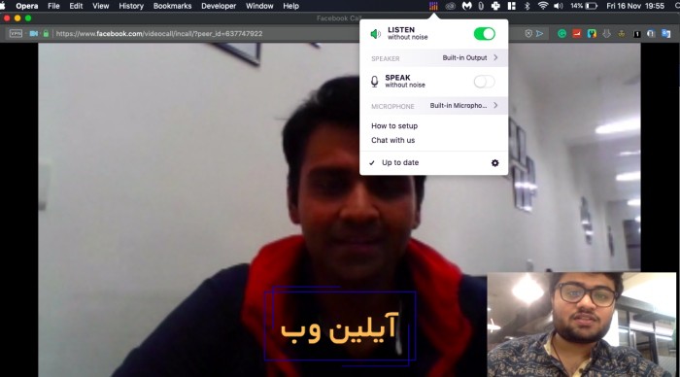
Task: Click the green padlock security icon
Action: click(x=46, y=33)
